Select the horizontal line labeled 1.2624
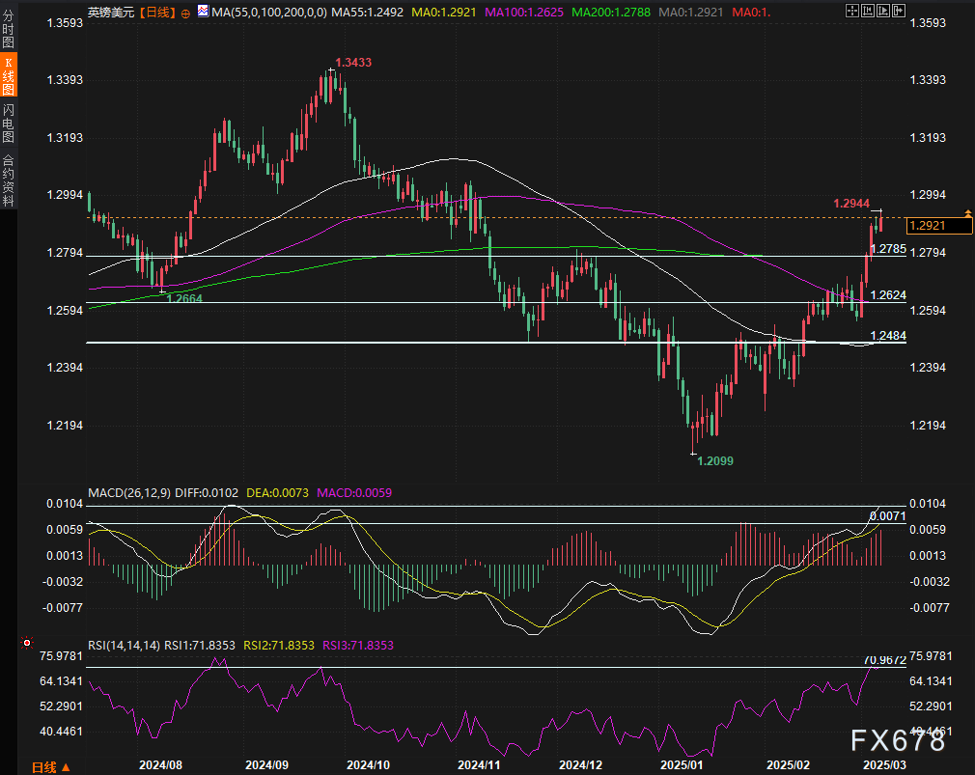Image resolution: width=975 pixels, height=775 pixels. [x=483, y=303]
